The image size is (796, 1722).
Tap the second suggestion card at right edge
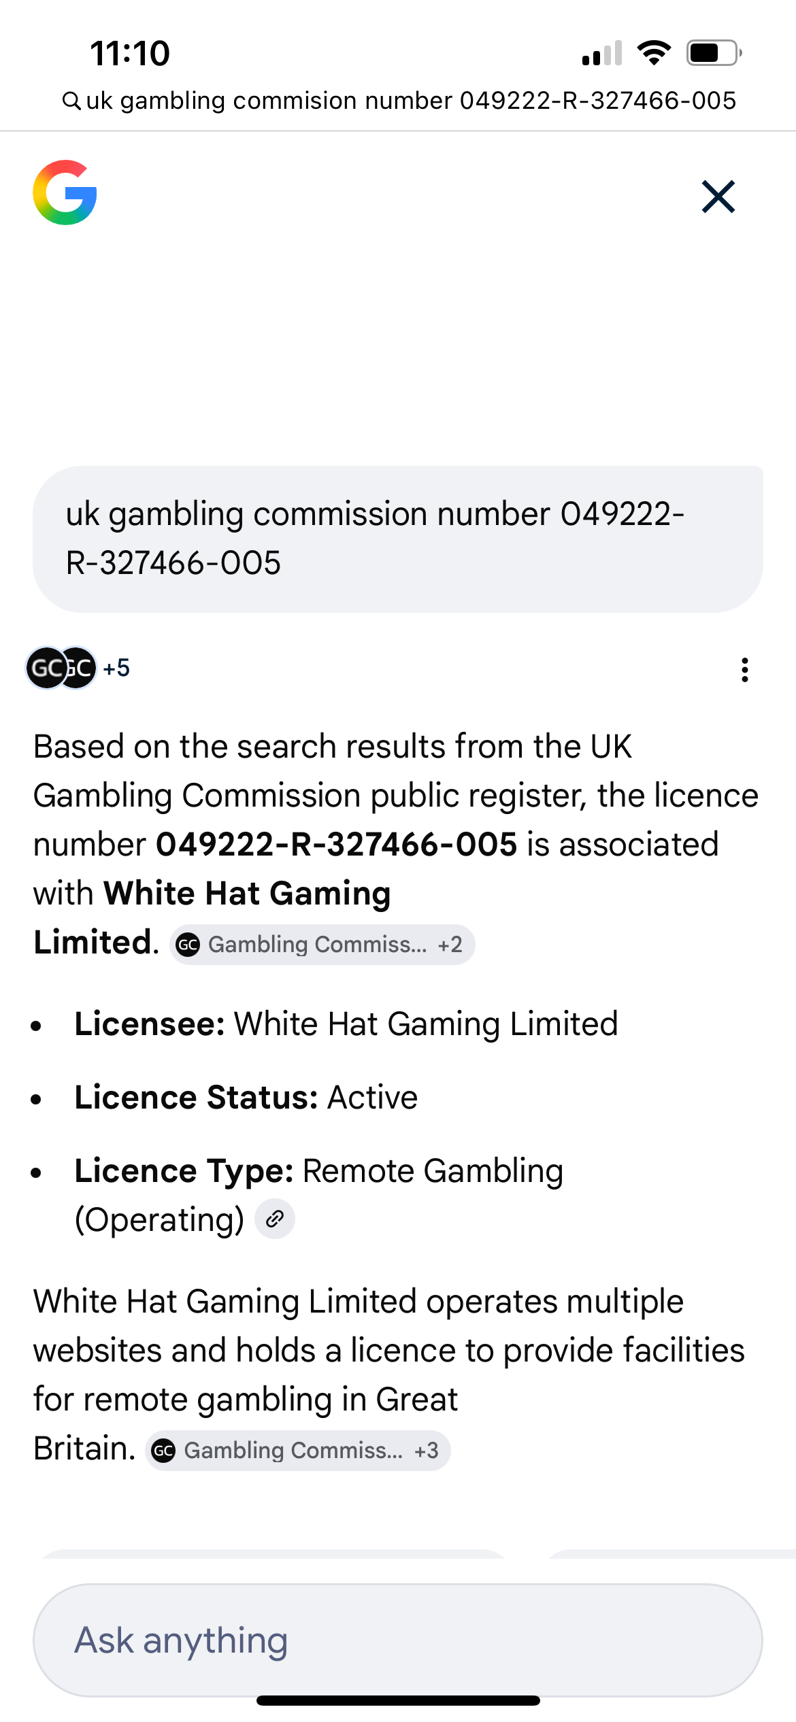click(670, 1553)
